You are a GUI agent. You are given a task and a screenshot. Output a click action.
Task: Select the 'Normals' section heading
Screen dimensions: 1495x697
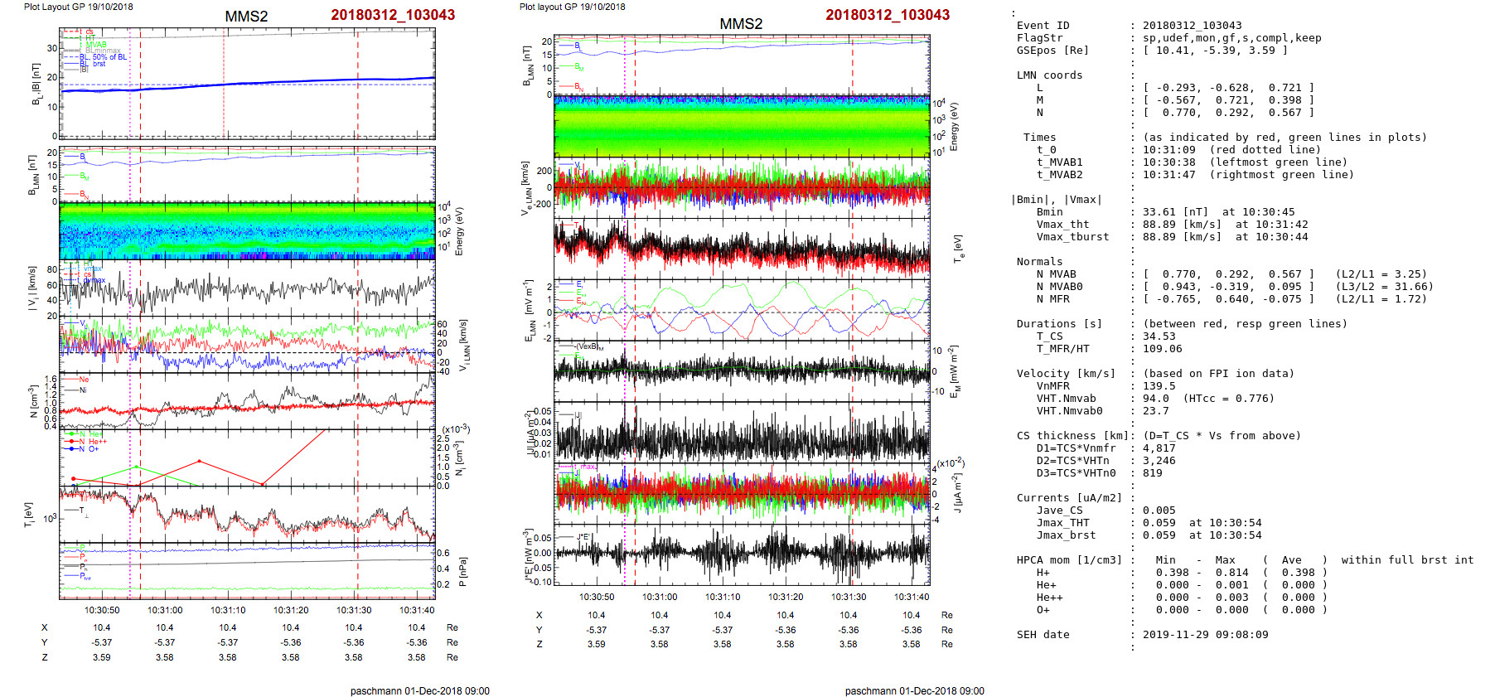coord(1039,262)
